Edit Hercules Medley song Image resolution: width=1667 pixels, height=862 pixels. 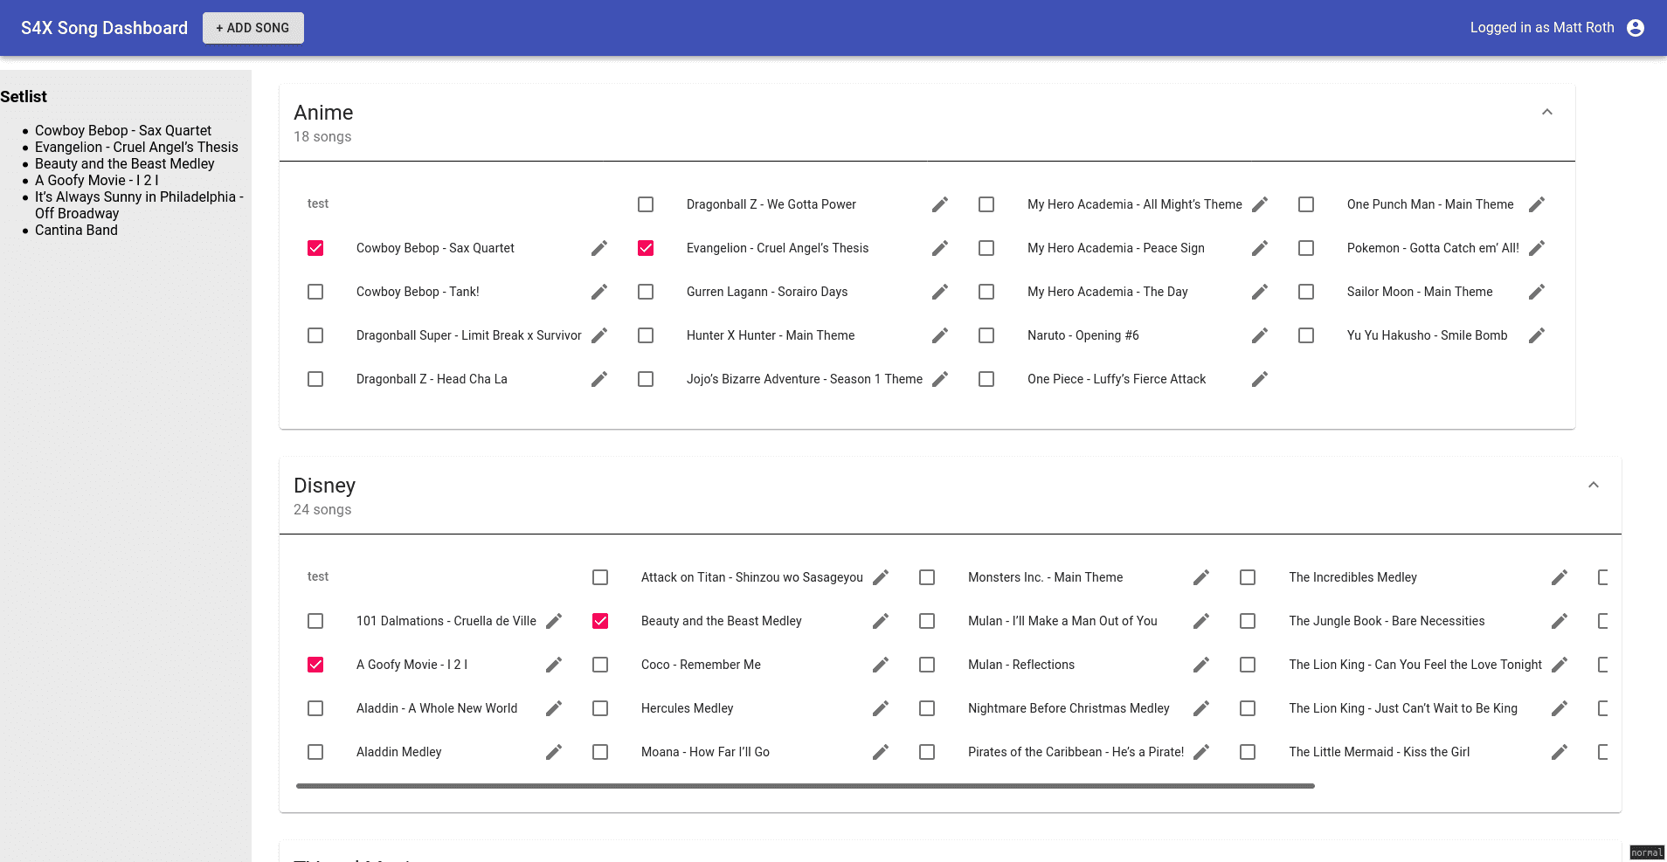pos(881,708)
